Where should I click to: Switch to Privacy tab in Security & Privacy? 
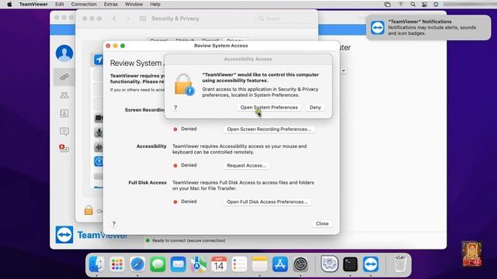coord(235,40)
